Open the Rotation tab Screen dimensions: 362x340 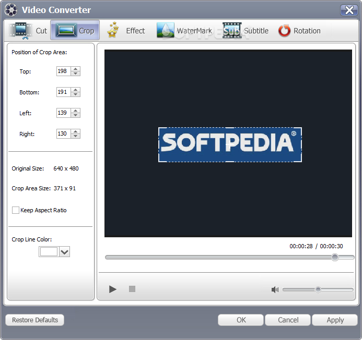(x=299, y=31)
